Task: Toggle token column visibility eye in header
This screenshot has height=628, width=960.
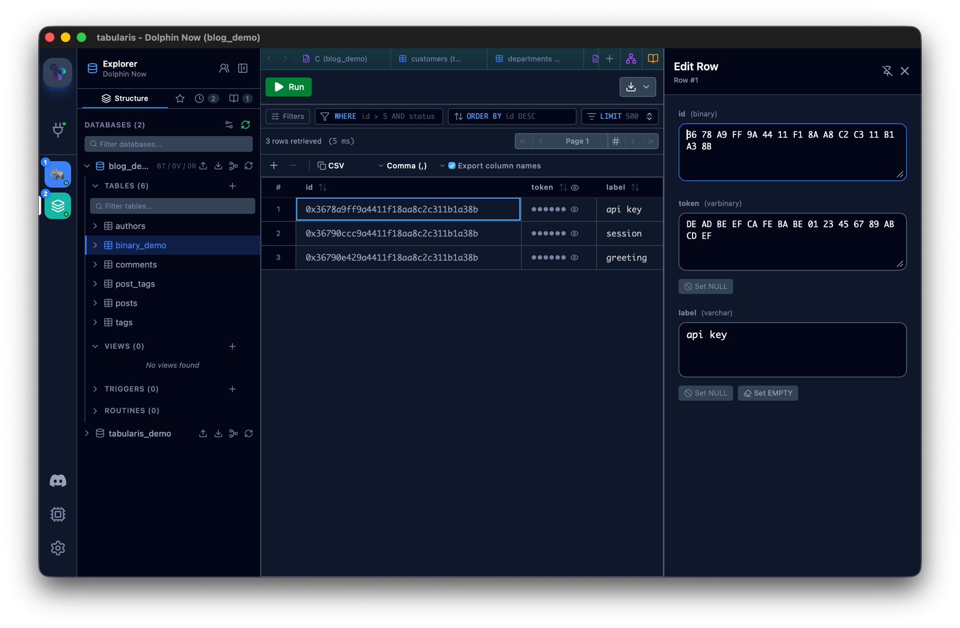Action: pyautogui.click(x=575, y=187)
